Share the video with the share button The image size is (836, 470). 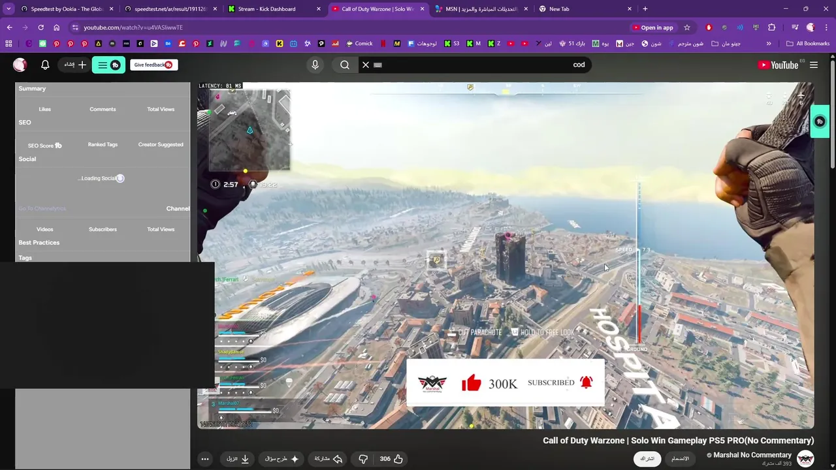(329, 459)
